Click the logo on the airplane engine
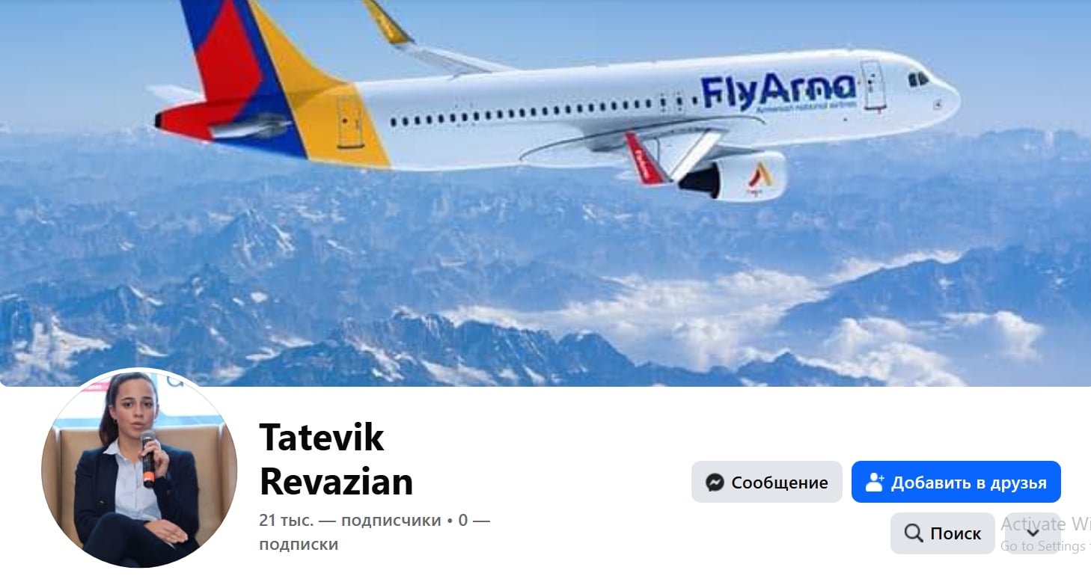The height and width of the screenshot is (585, 1091). pos(759,178)
